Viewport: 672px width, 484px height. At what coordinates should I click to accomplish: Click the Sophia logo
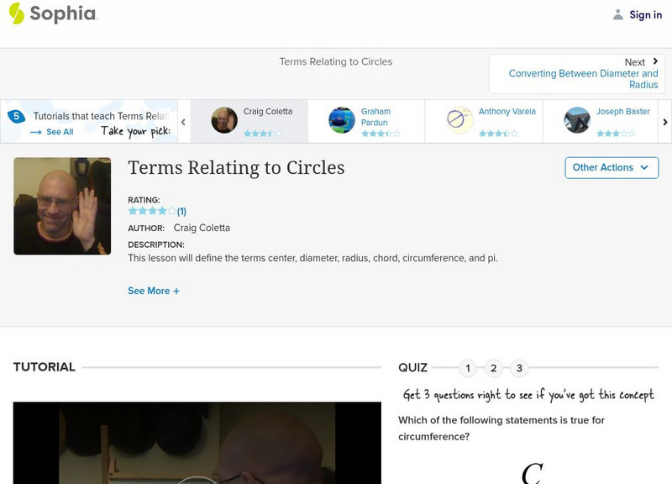click(x=53, y=13)
